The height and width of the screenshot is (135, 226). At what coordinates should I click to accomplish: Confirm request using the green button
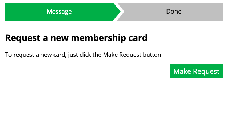point(196,71)
